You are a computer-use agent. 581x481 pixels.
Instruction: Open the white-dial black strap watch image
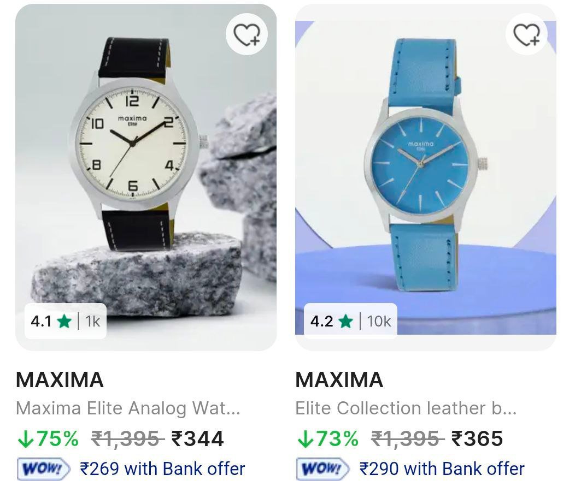[146, 177]
